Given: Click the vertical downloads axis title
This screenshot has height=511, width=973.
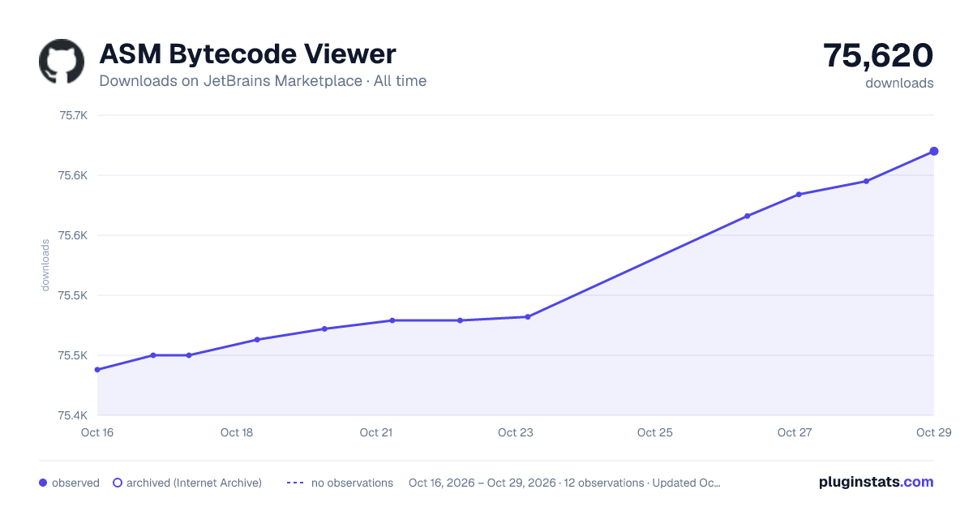Looking at the screenshot, I should [x=45, y=265].
